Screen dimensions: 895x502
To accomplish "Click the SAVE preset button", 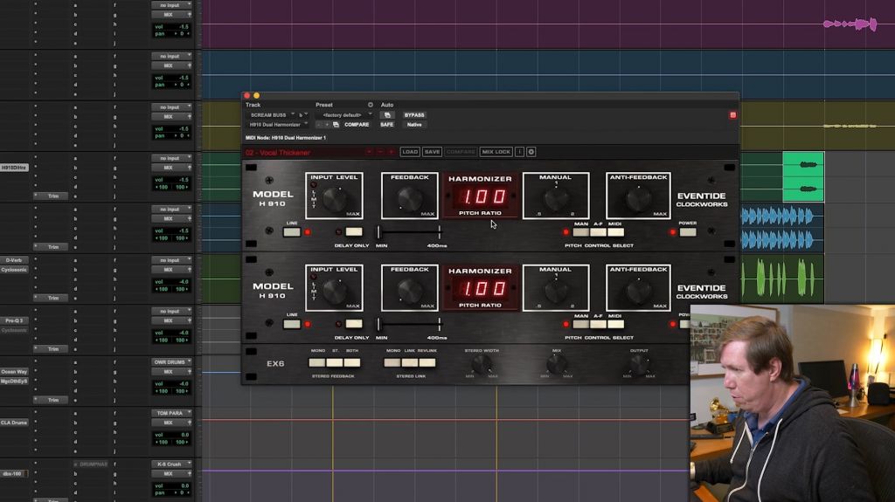I will tap(432, 152).
